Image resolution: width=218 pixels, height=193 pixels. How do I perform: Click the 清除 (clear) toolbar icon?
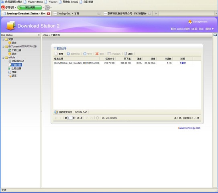click(x=126, y=54)
